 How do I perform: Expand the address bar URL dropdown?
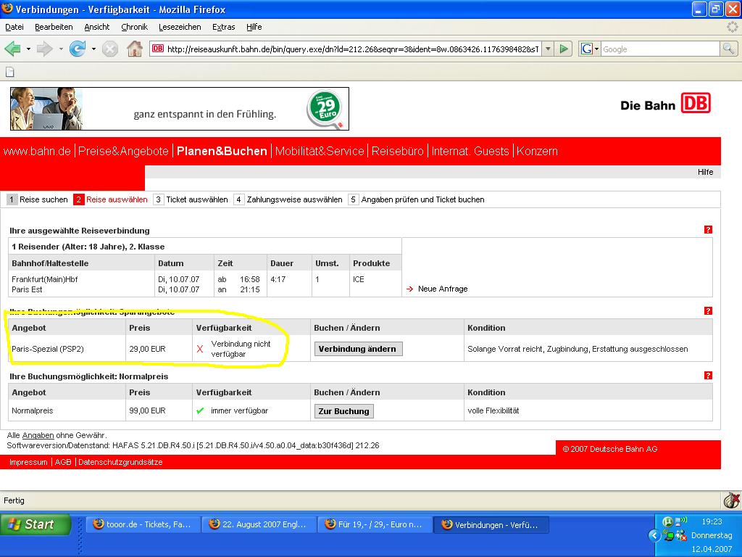pos(548,49)
